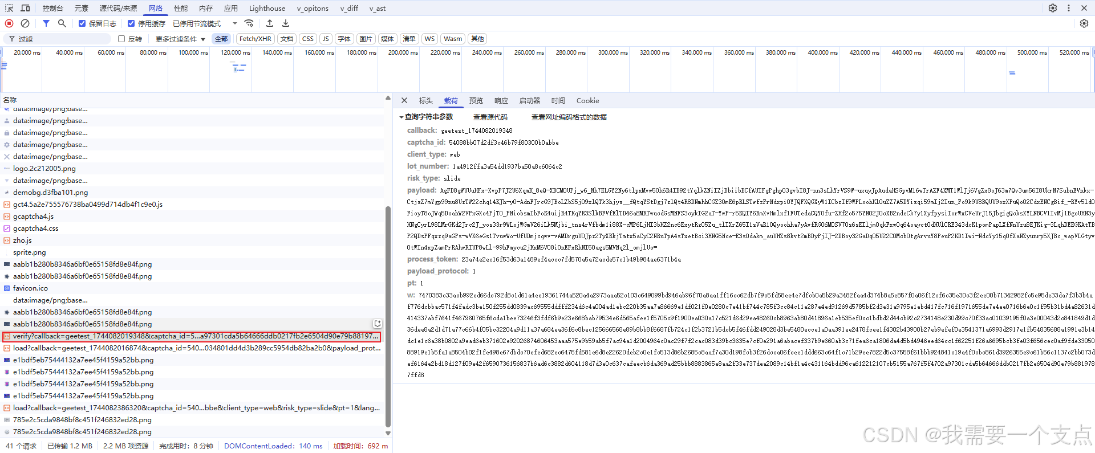Select the verify?callback request row

pos(192,336)
